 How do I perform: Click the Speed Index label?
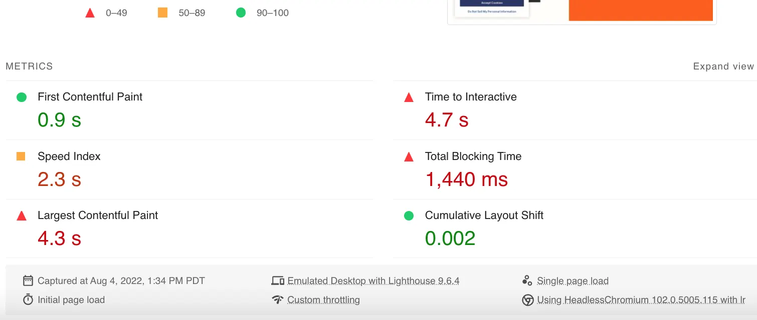pos(69,156)
